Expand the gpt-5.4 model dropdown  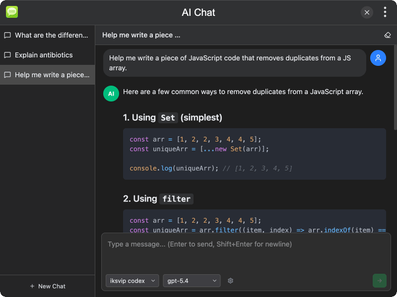192,281
